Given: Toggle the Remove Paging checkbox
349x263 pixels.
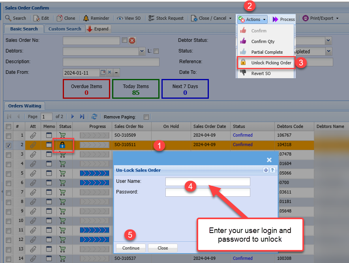Looking at the screenshot, I should point(146,117).
